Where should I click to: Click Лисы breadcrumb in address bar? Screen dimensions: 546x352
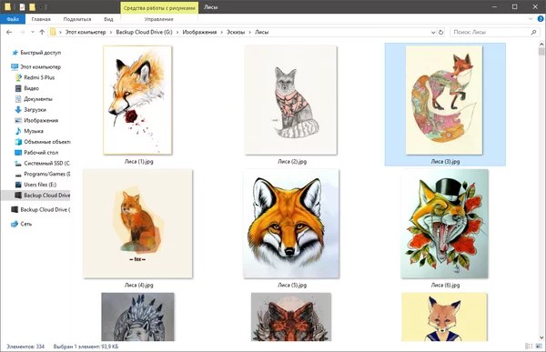[x=261, y=32]
